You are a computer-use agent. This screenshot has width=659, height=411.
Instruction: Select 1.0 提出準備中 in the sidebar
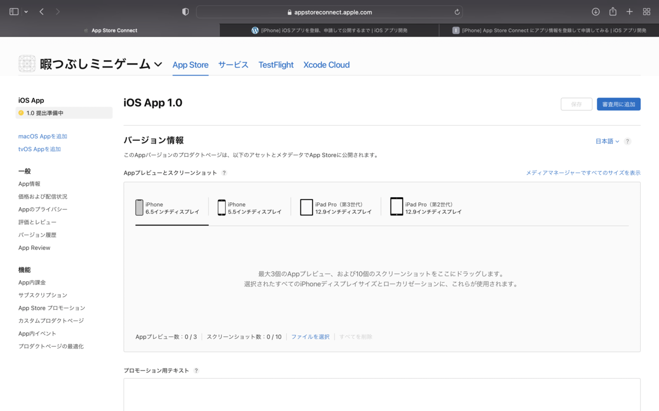click(x=64, y=113)
